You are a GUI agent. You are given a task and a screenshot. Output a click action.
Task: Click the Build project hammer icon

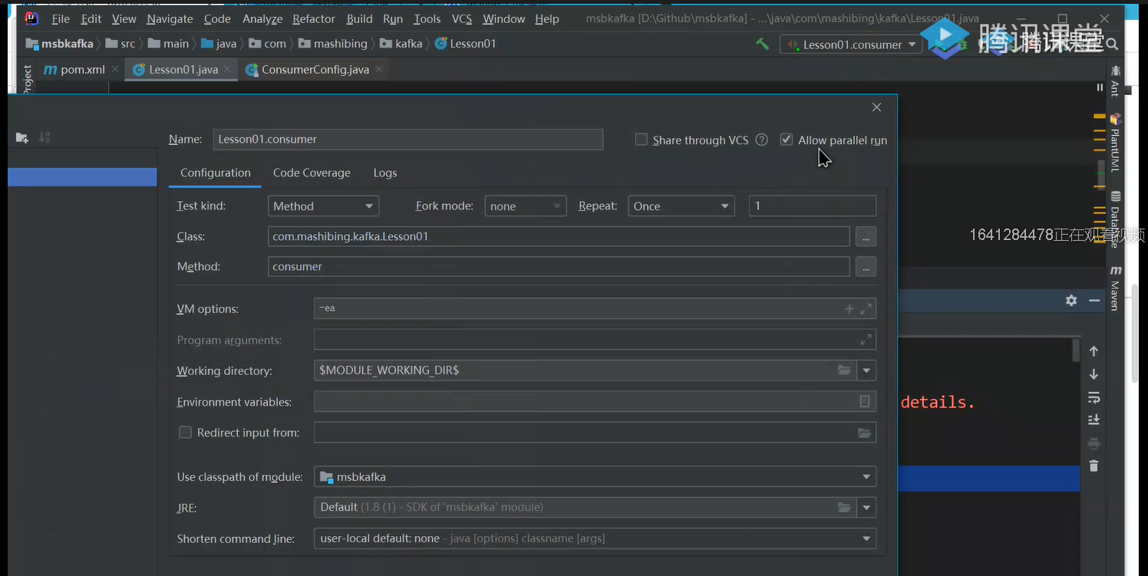coord(762,44)
